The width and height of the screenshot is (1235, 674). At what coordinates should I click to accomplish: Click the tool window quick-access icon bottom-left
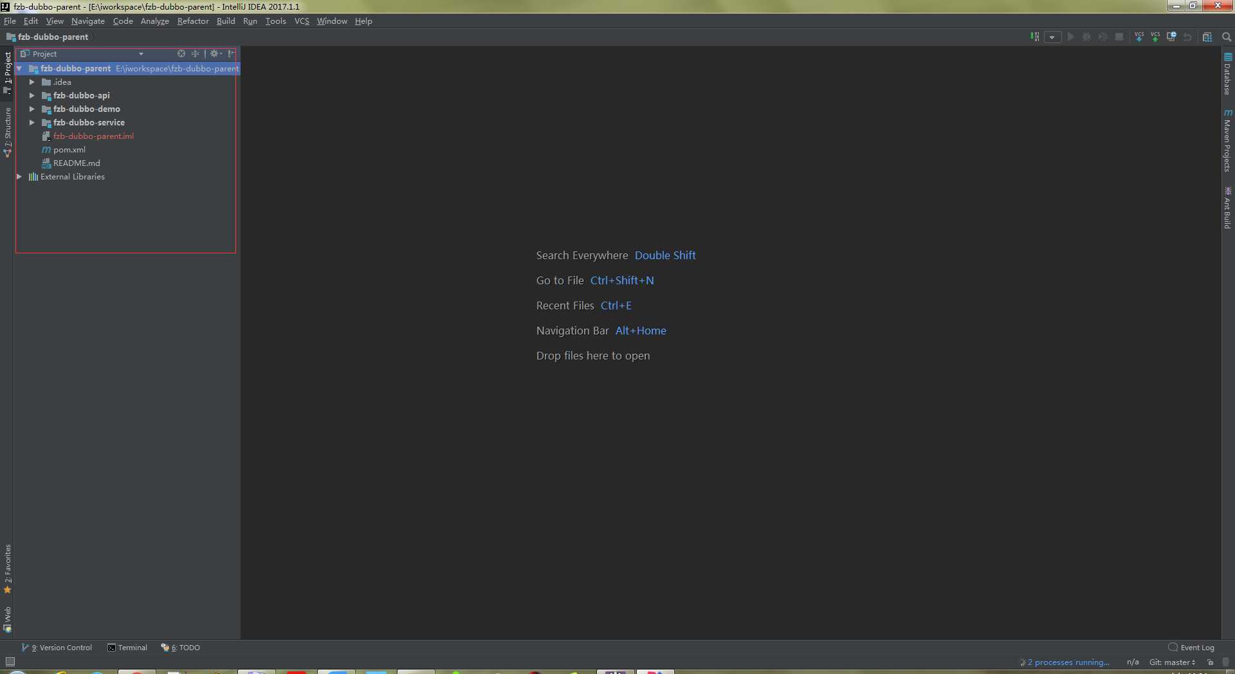coord(10,662)
